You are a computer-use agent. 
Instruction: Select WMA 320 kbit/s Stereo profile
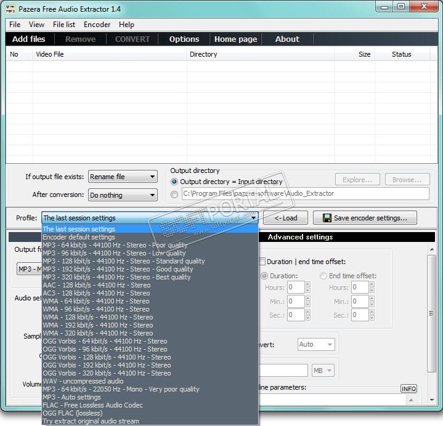[150, 333]
